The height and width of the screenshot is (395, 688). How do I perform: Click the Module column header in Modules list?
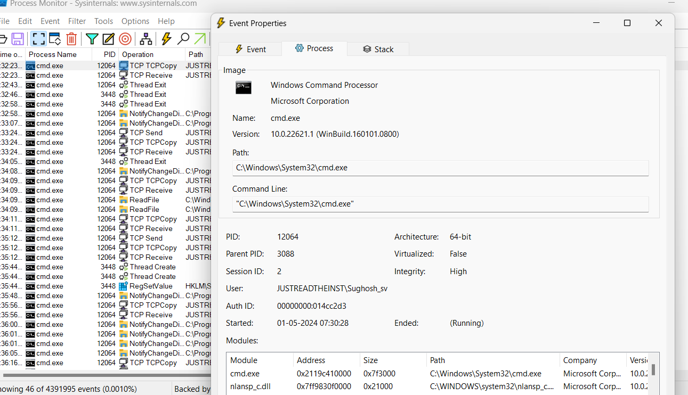pos(260,360)
